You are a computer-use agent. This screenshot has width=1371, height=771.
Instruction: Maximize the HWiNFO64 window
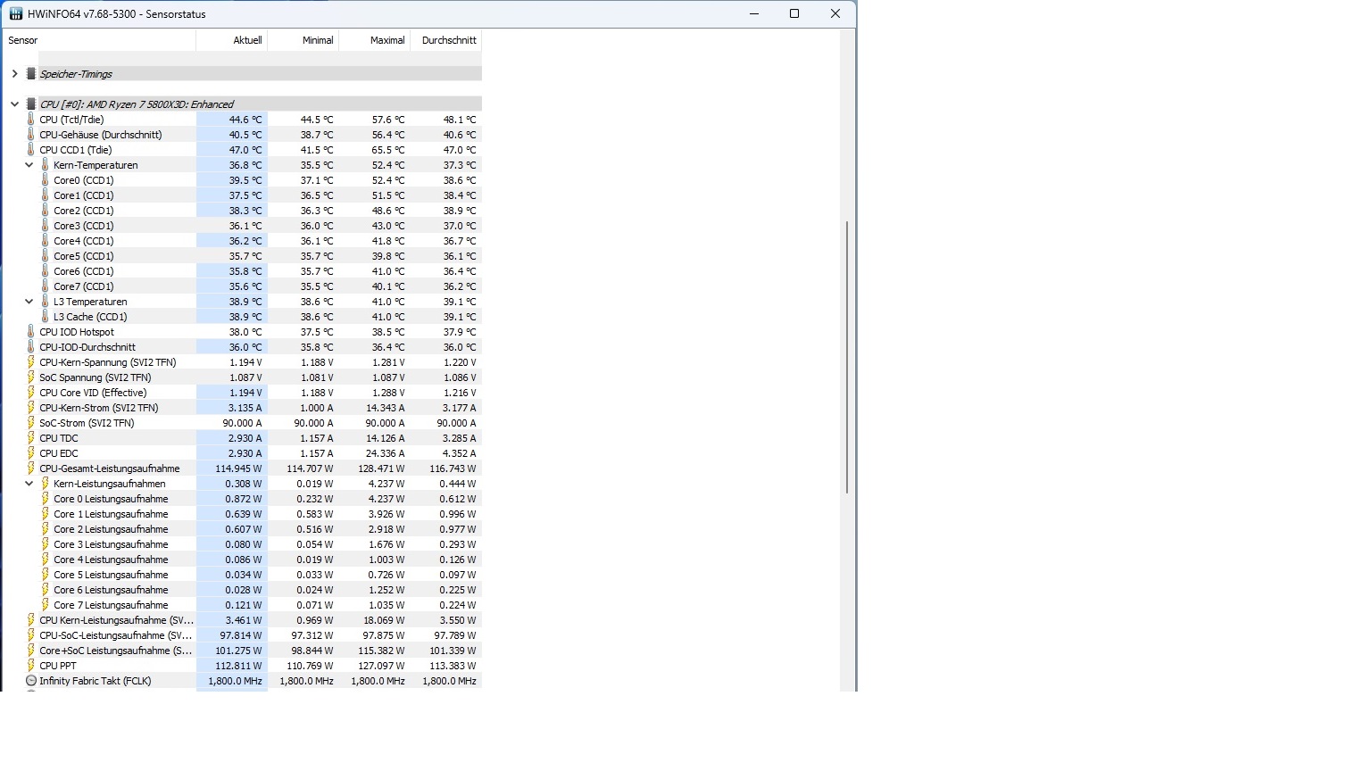click(794, 13)
